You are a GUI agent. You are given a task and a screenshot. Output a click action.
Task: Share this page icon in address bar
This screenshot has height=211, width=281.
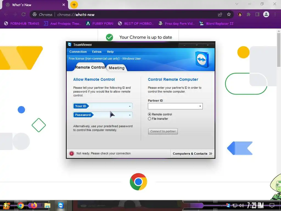click(220, 15)
